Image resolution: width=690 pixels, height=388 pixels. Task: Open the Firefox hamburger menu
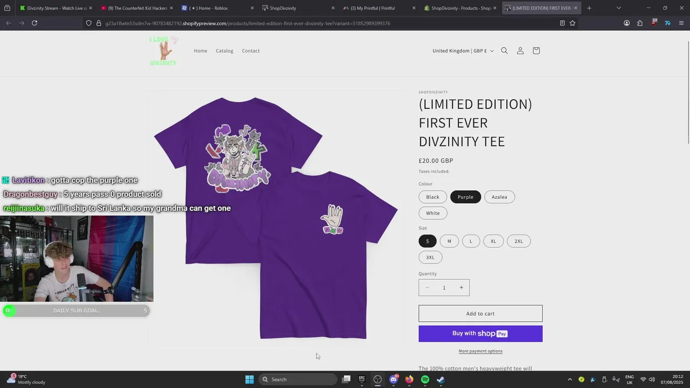coord(681,23)
